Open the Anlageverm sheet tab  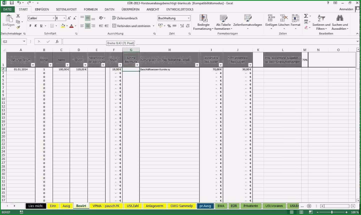coord(155,206)
